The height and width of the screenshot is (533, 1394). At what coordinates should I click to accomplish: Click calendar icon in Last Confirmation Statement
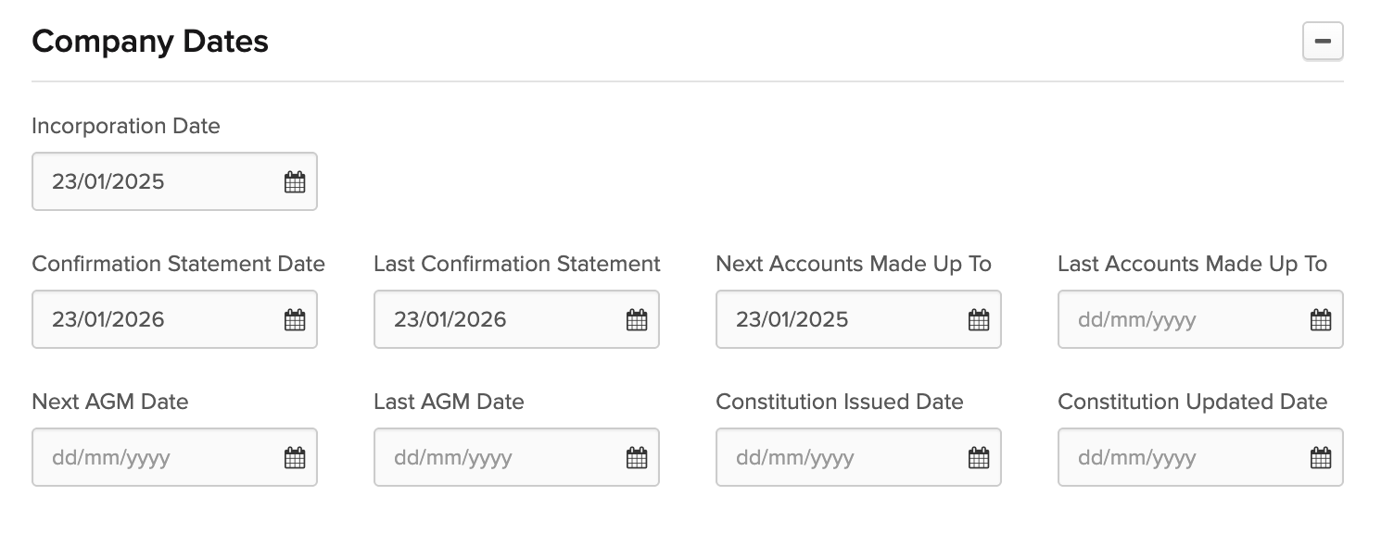[x=637, y=320]
